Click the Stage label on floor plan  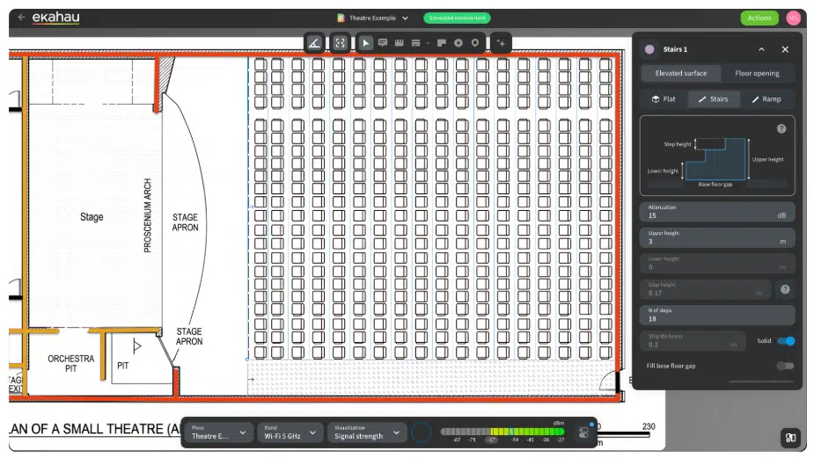coord(92,217)
